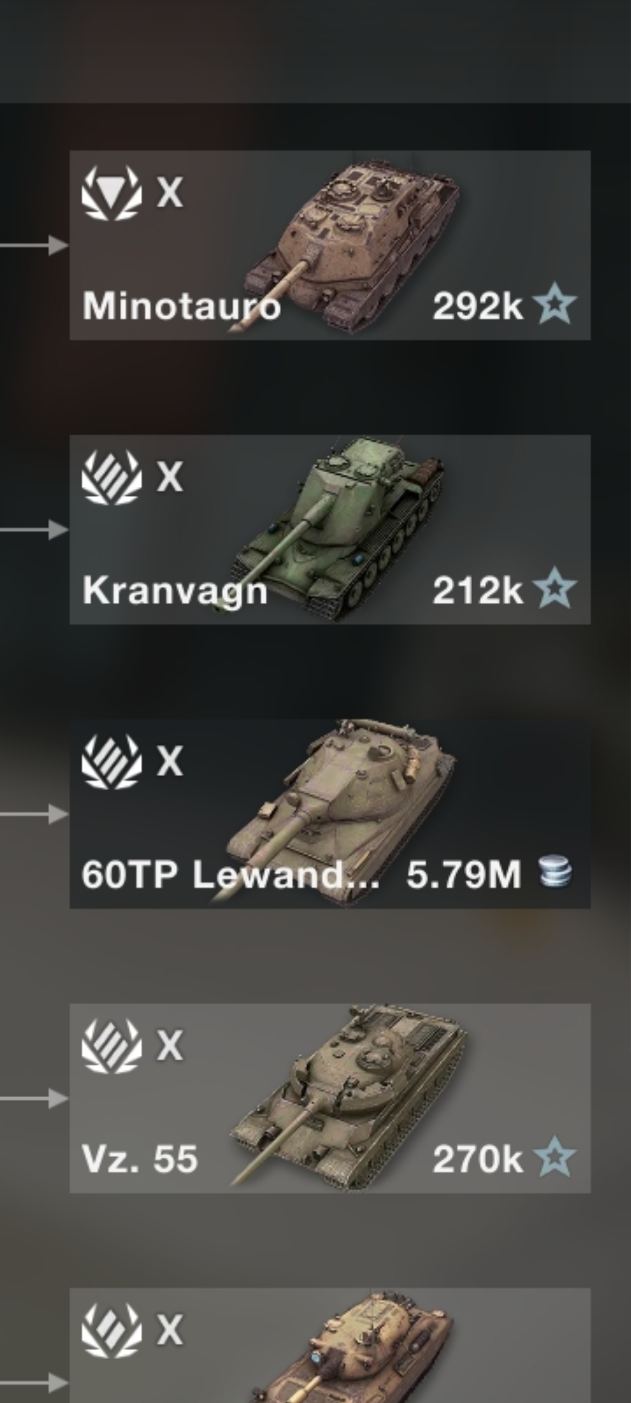Click the arrow leading to the 60TP card
Image resolution: width=631 pixels, height=1403 pixels.
coord(34,814)
